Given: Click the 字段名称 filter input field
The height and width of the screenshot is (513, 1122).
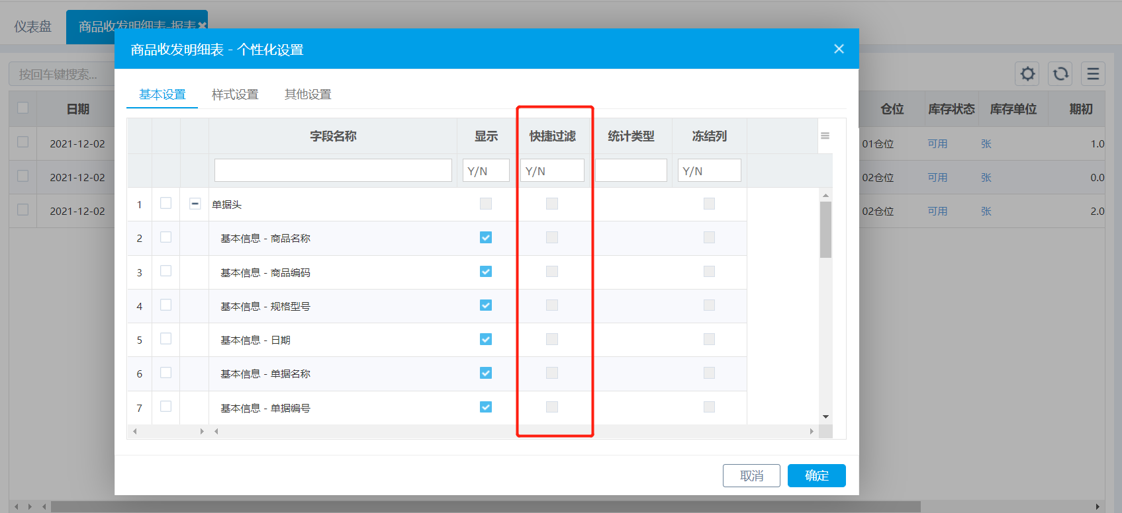Looking at the screenshot, I should pos(333,171).
